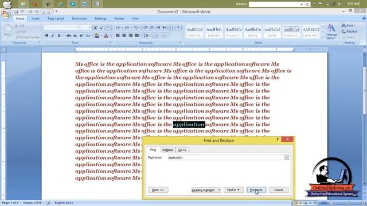Open the Insert ribbon tab
Screen dimensions: 367x206
pos(36,18)
